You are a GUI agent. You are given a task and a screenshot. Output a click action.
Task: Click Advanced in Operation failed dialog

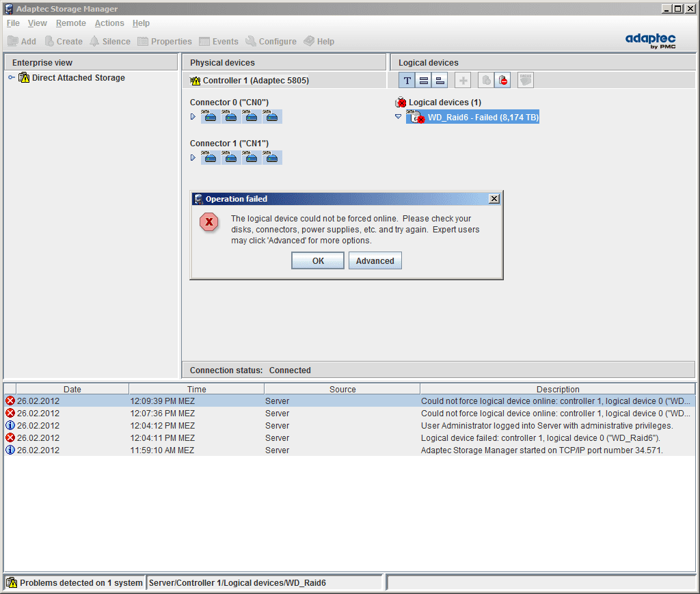[x=375, y=260]
